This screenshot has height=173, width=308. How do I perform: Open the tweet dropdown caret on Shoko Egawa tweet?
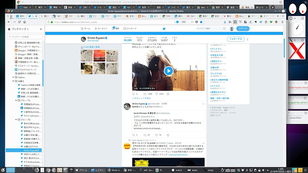point(204,104)
